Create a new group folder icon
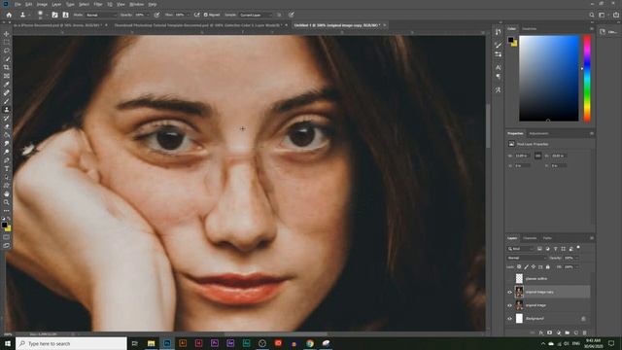Screen dimensions: 622x350 (x=567, y=332)
